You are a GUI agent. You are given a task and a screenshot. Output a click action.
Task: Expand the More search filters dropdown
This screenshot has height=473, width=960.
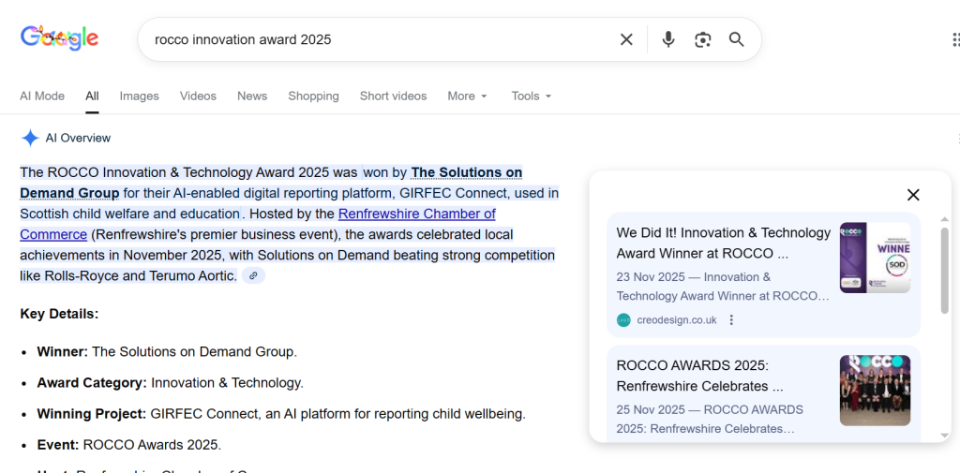click(467, 96)
